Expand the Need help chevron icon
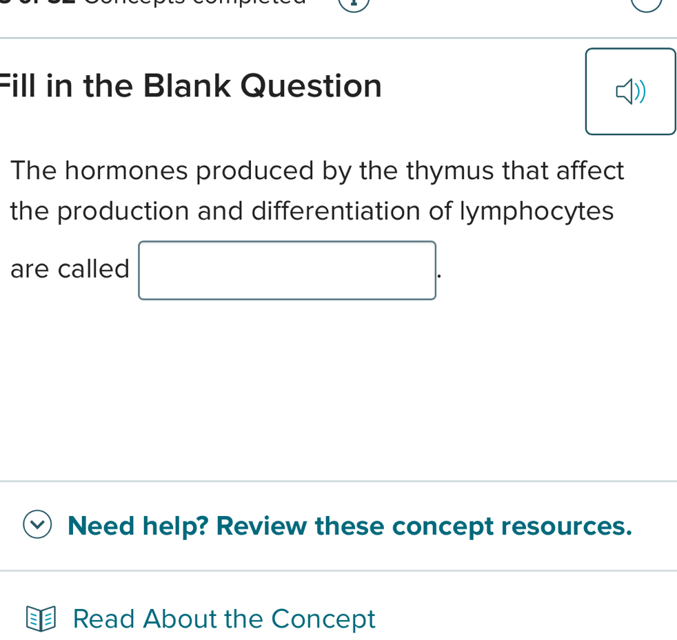Screen dimensions: 677x640 coord(37,526)
